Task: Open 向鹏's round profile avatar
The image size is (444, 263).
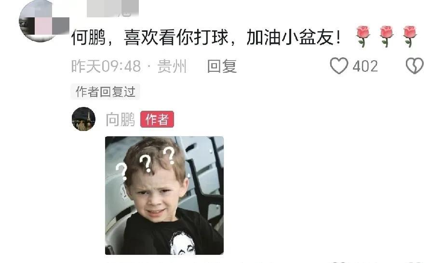Action: tap(83, 119)
